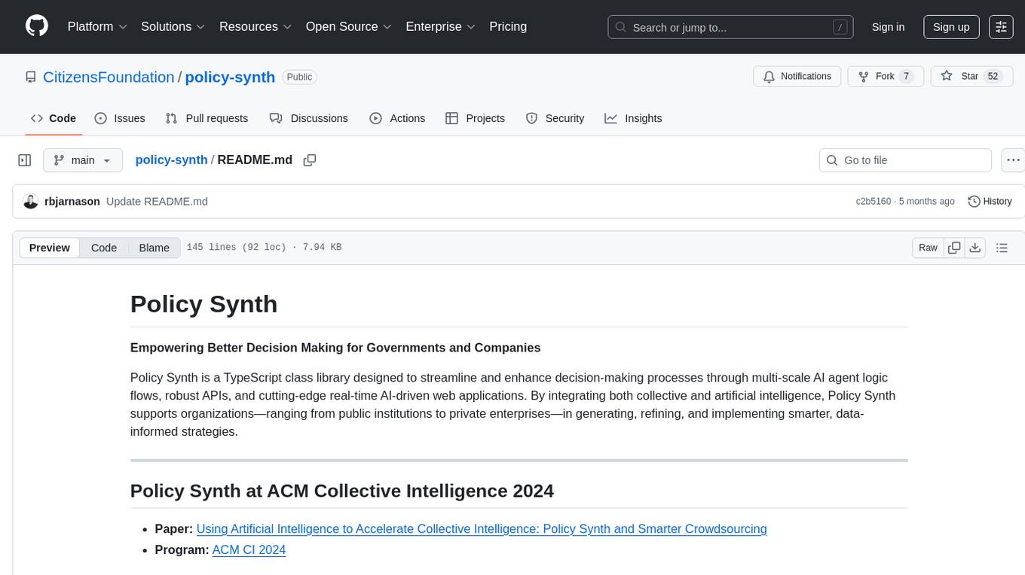This screenshot has width=1025, height=575.
Task: Expand the Resources menu
Action: click(x=255, y=26)
